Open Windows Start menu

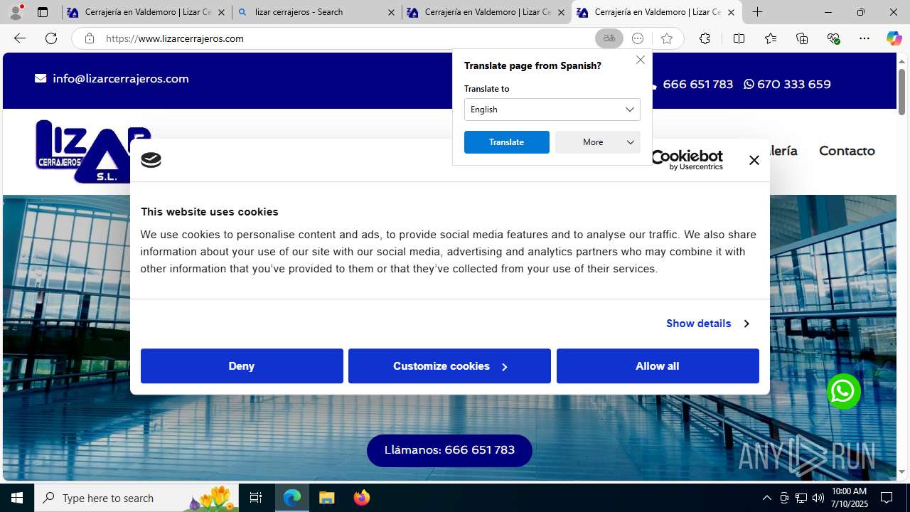point(17,498)
